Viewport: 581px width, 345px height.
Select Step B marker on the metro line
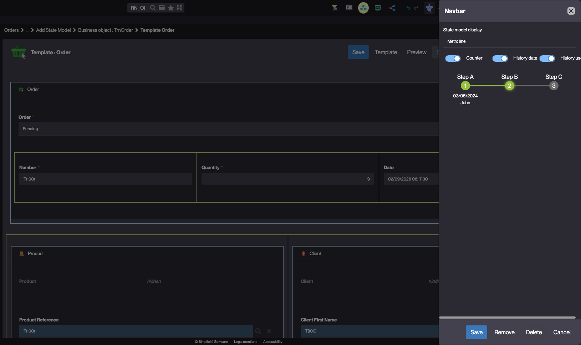point(509,86)
